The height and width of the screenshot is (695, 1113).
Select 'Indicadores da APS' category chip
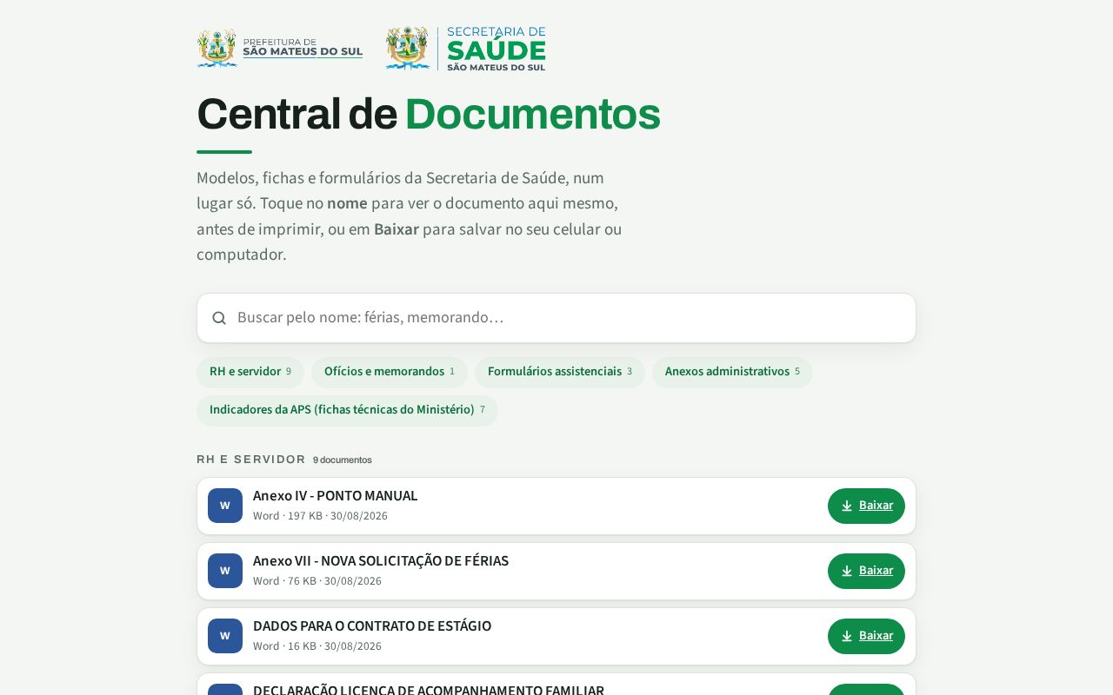pos(347,410)
